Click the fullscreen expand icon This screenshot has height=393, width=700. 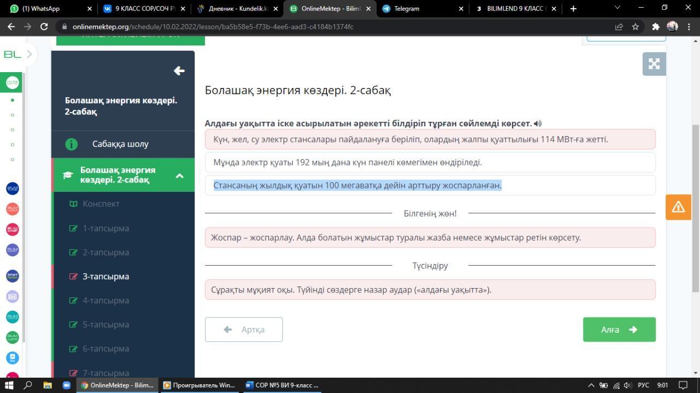click(x=654, y=64)
